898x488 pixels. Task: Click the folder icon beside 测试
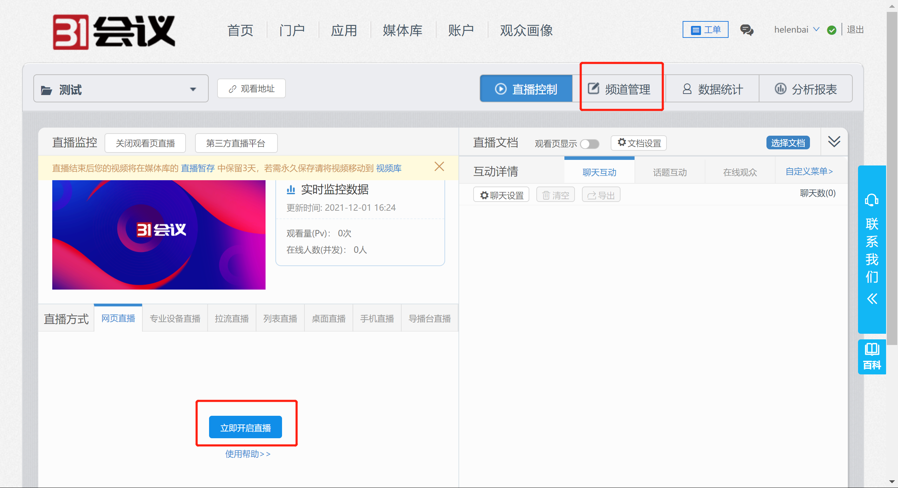tap(46, 90)
